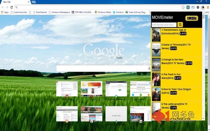Click the '1.Transformers: Age of Extinction' title
Screen dimensions: 210x131
(174, 32)
